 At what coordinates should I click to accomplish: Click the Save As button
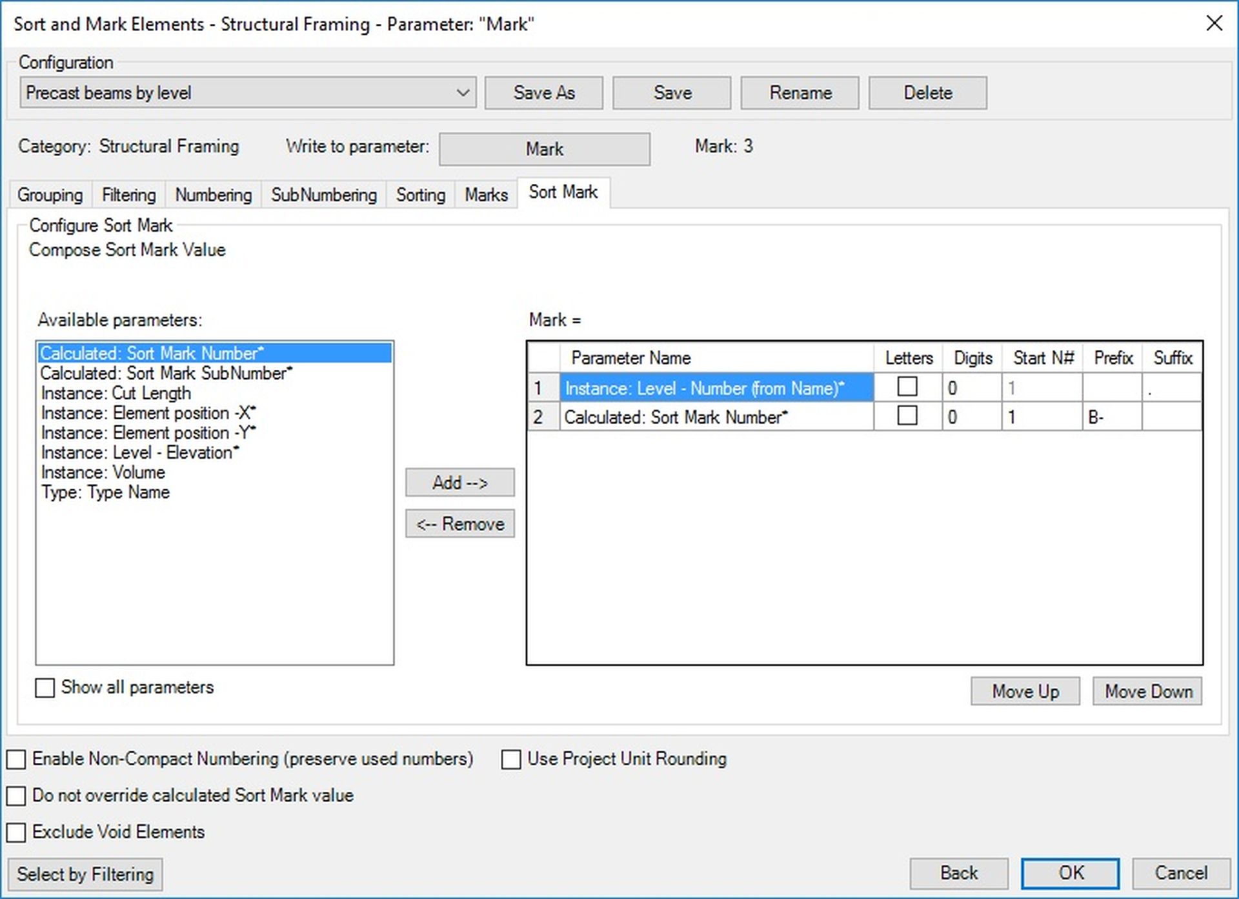[x=543, y=92]
